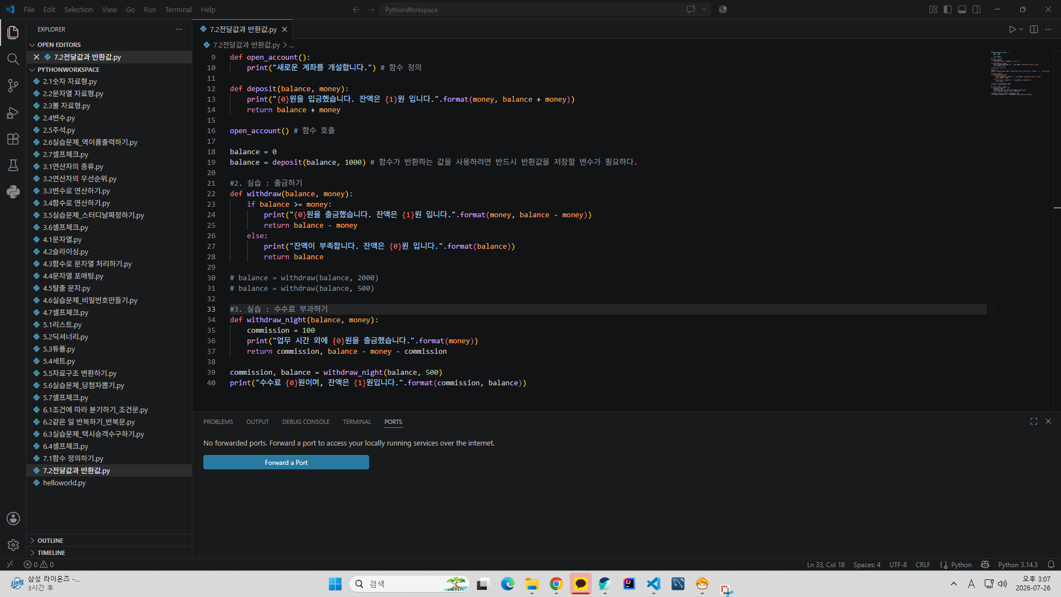Toggle the primary sidebar visibility
The width and height of the screenshot is (1061, 597).
tap(948, 9)
